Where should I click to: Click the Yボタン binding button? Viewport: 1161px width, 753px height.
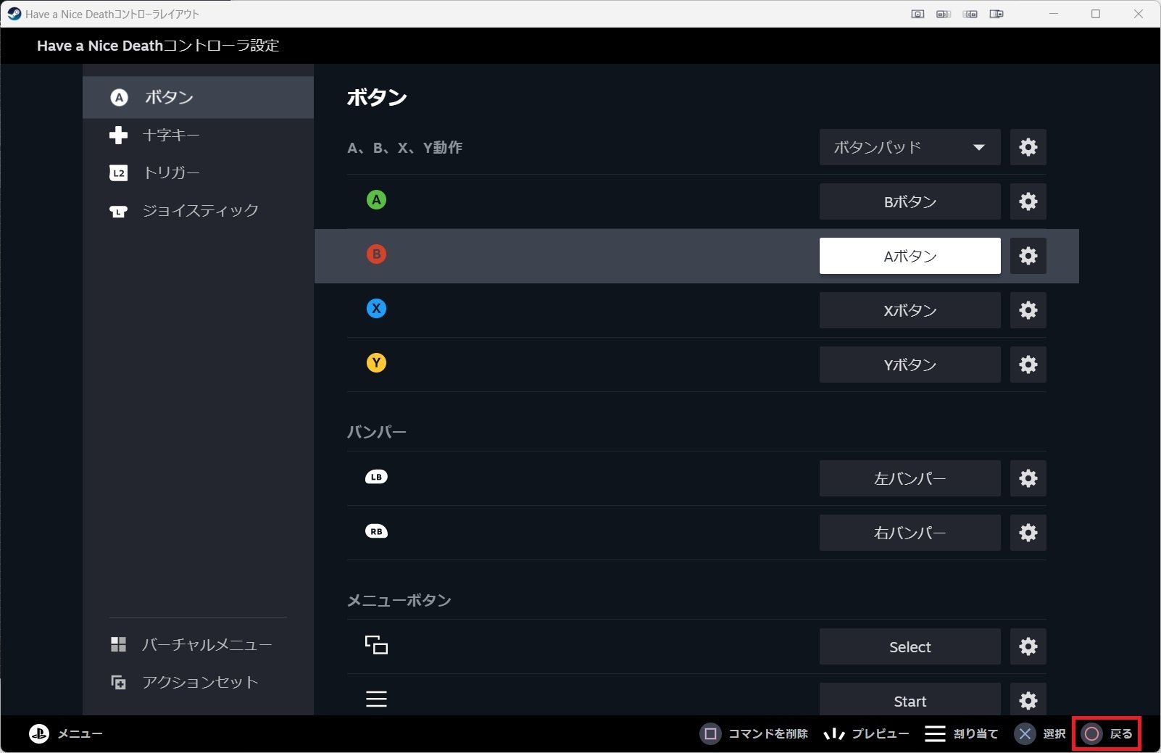tap(910, 365)
